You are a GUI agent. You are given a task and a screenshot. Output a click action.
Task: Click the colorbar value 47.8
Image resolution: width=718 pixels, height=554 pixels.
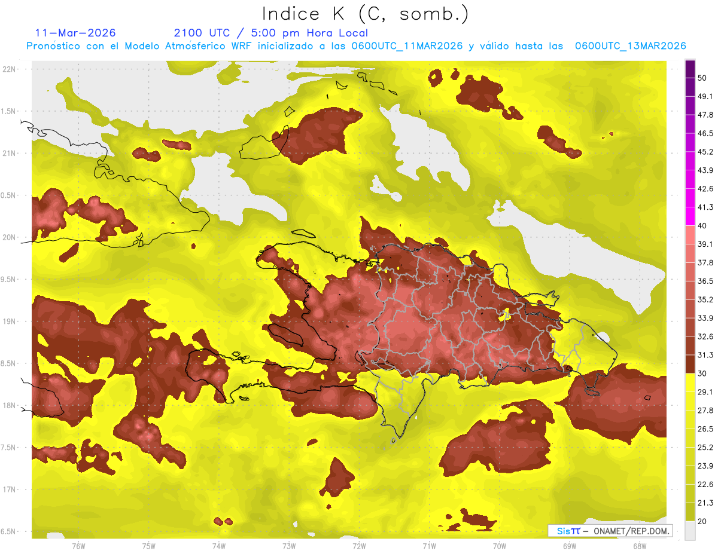click(x=705, y=115)
